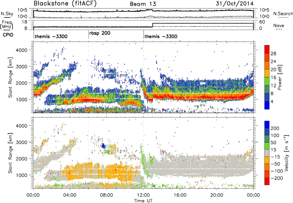
Task: Click the velocity panel 'Slant Range [km]' label
Action: [x=11, y=153]
